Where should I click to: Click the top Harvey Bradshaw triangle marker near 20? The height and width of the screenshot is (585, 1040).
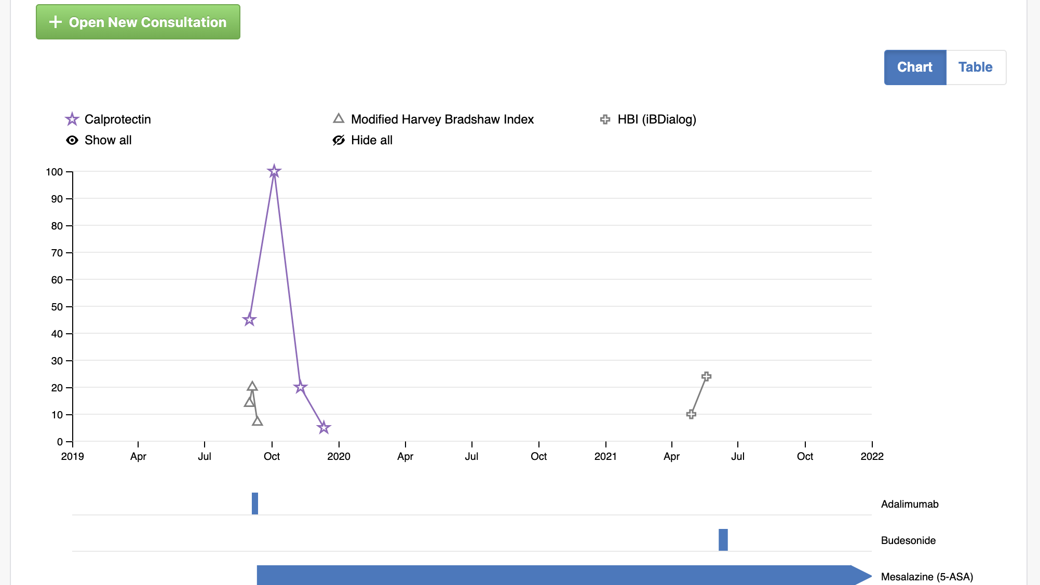pos(252,386)
